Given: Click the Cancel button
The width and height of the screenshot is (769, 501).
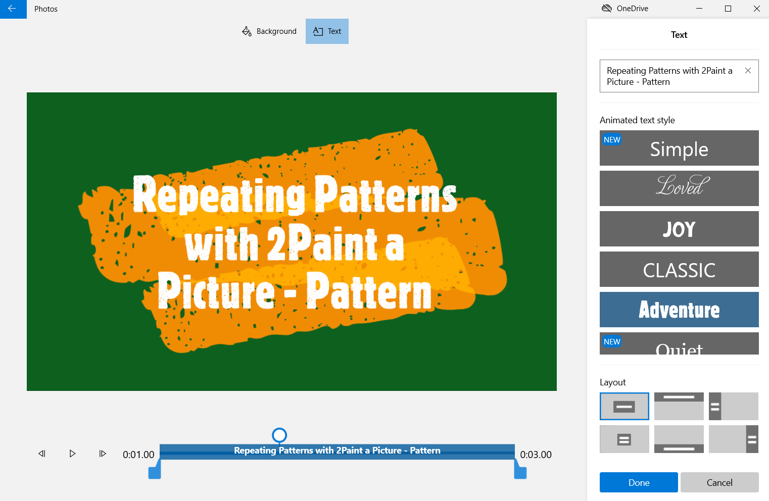Looking at the screenshot, I should point(719,482).
